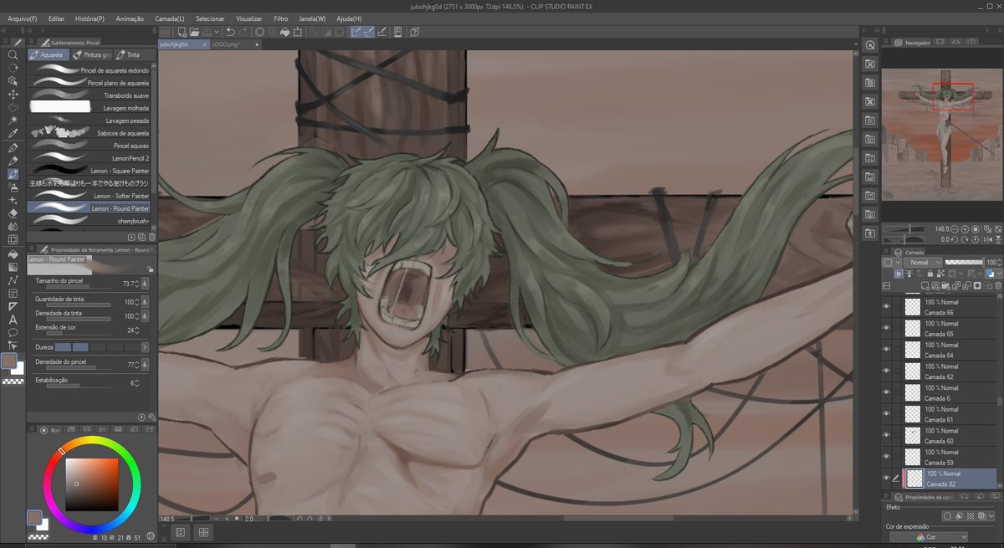Open the Cor de expressão dropdown

(x=929, y=537)
